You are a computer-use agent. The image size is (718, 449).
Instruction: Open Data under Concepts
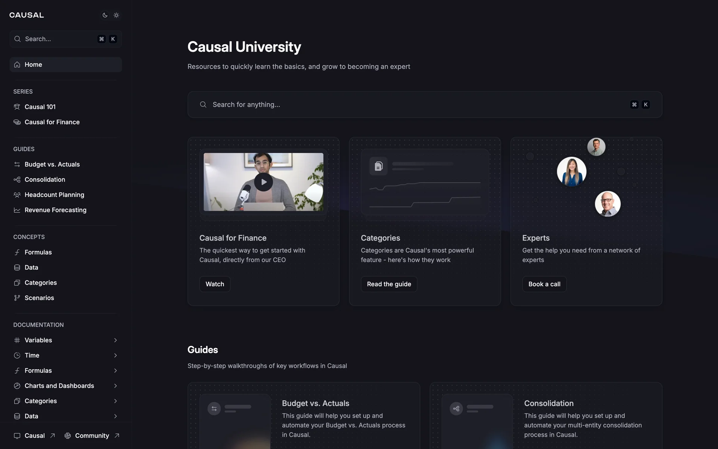31,268
